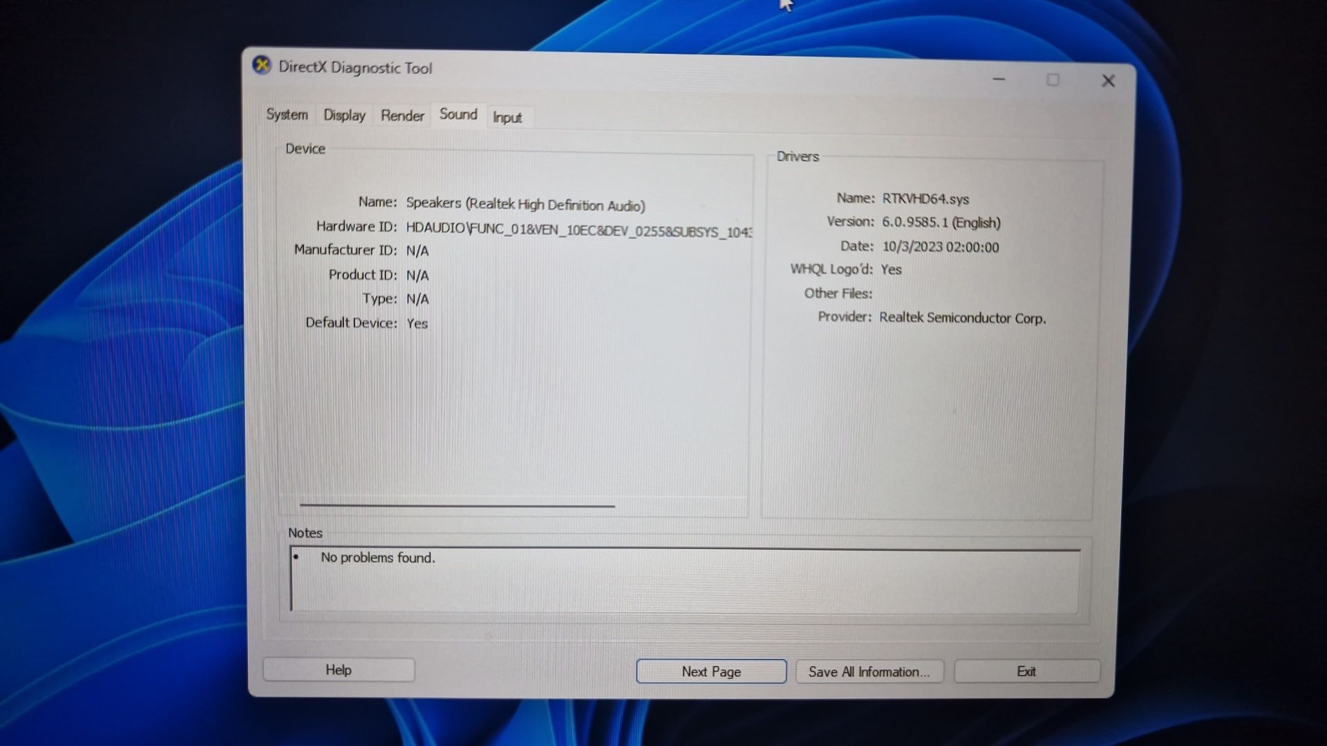Screen dimensions: 1327x746
Task: Click the Type value N/A
Action: pyautogui.click(x=417, y=299)
